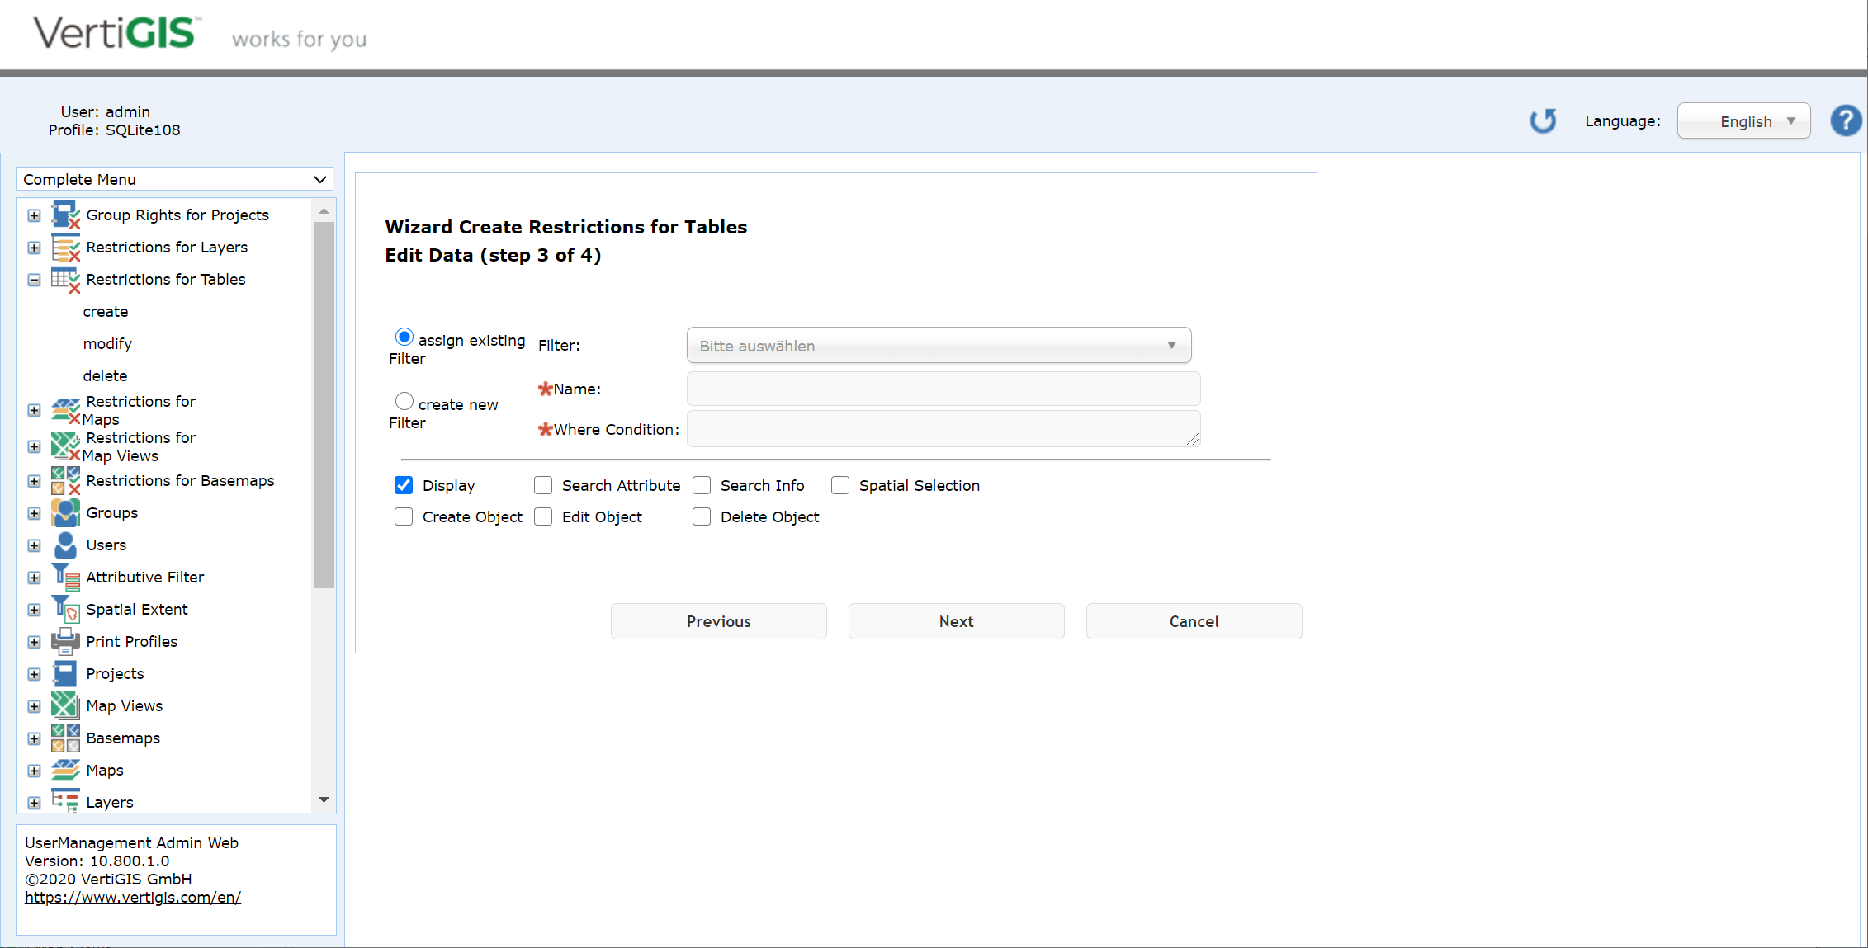Select the Attributive Filter icon
The width and height of the screenshot is (1868, 948).
(65, 576)
